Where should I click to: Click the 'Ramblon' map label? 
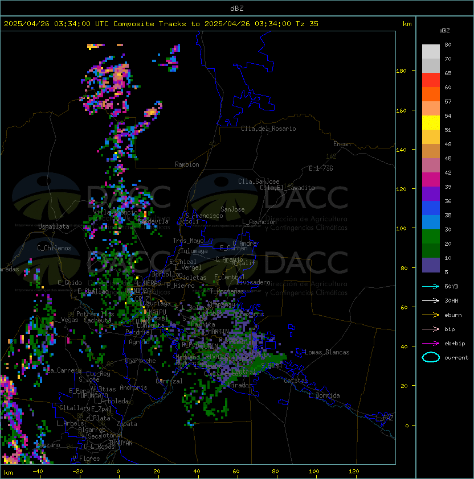click(187, 164)
